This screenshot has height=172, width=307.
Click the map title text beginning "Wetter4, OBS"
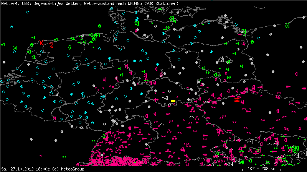(90, 3)
